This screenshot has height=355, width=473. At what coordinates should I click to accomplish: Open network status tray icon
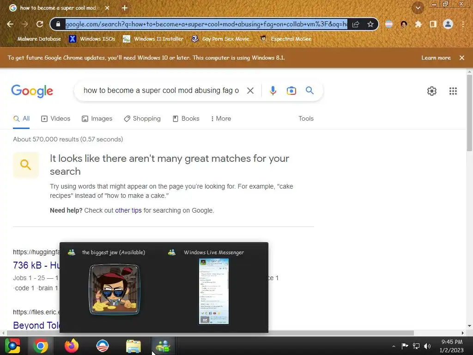416,346
